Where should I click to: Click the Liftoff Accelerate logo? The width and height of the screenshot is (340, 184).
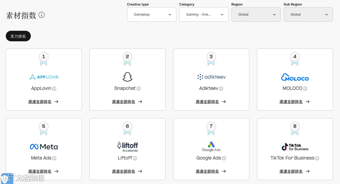coord(127,147)
